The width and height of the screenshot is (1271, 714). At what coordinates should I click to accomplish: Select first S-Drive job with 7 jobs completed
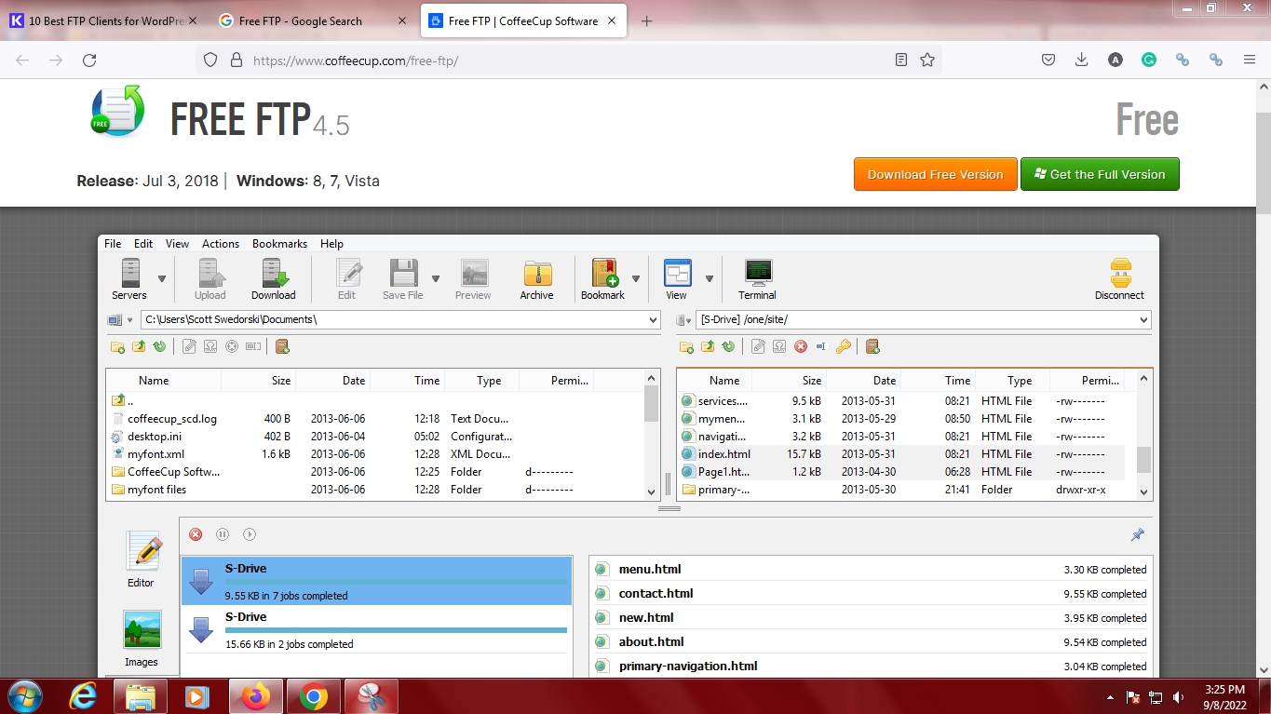[376, 581]
